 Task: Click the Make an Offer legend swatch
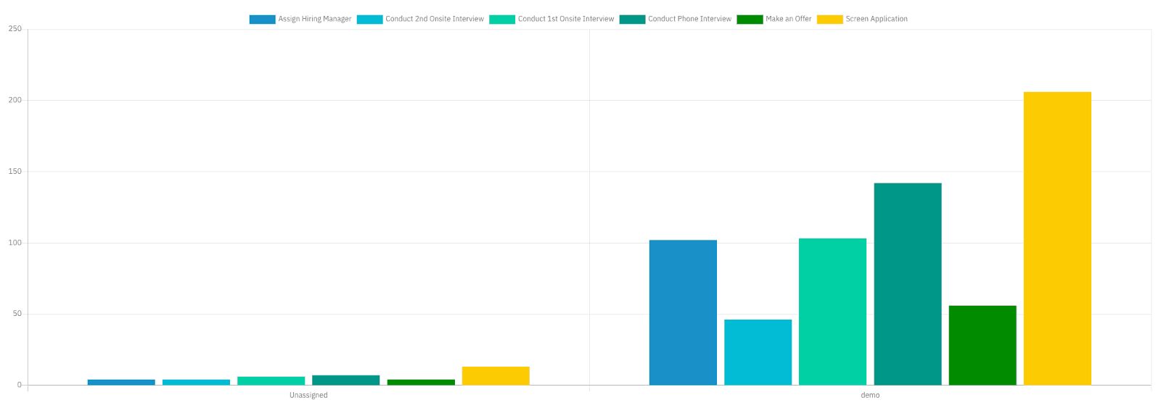pos(750,20)
